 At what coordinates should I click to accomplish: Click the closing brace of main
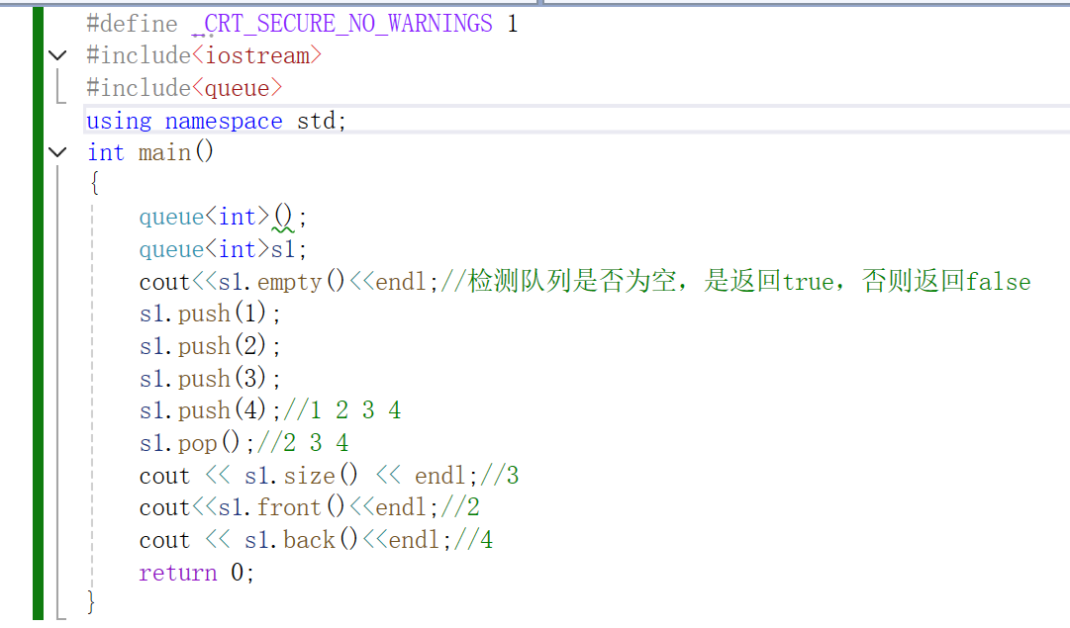pyautogui.click(x=91, y=602)
